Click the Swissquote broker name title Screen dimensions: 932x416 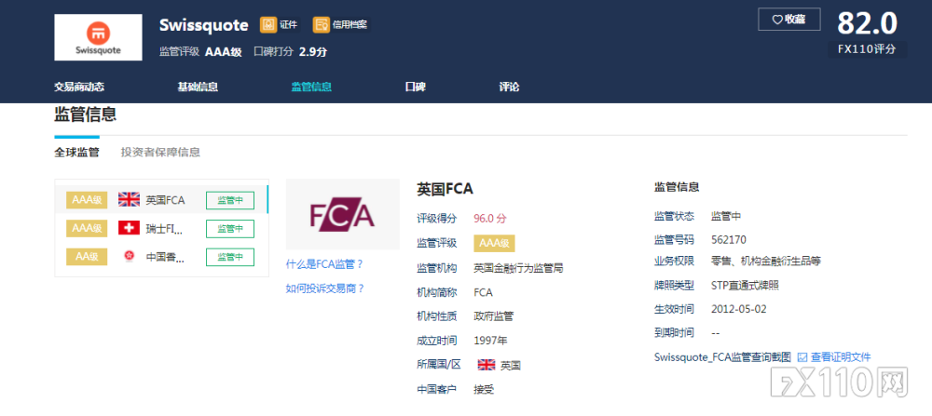(204, 25)
